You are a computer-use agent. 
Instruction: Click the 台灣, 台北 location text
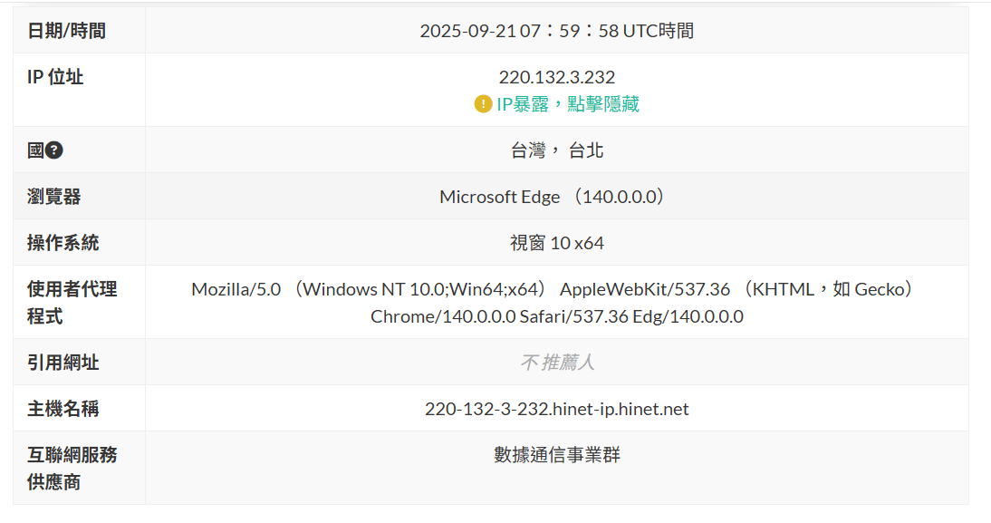click(557, 150)
